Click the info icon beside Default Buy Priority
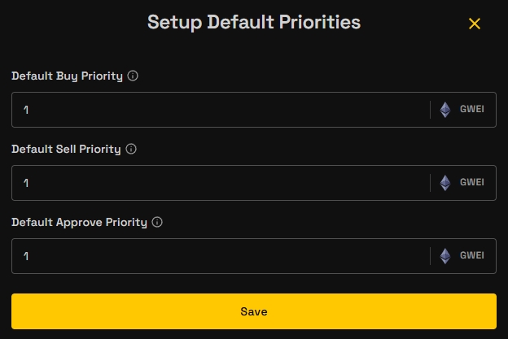508x339 pixels. click(x=133, y=76)
